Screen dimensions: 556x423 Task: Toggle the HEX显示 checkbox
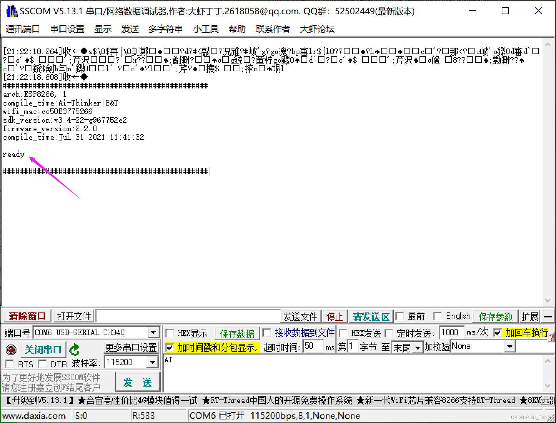pyautogui.click(x=170, y=333)
